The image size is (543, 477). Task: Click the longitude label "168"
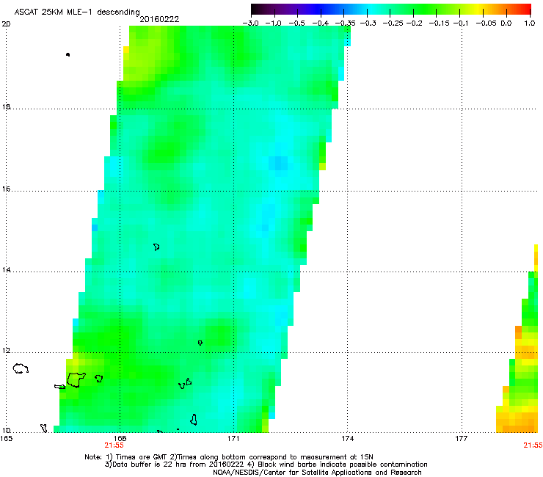(120, 439)
